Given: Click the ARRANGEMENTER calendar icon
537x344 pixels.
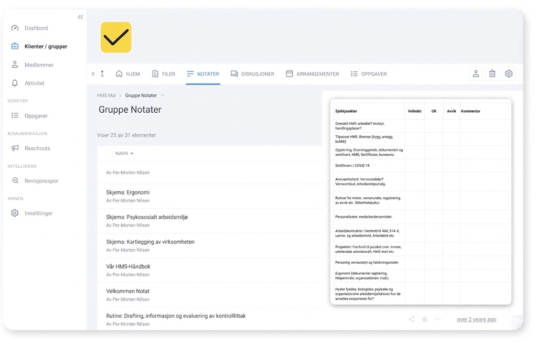Looking at the screenshot, I should (x=289, y=73).
